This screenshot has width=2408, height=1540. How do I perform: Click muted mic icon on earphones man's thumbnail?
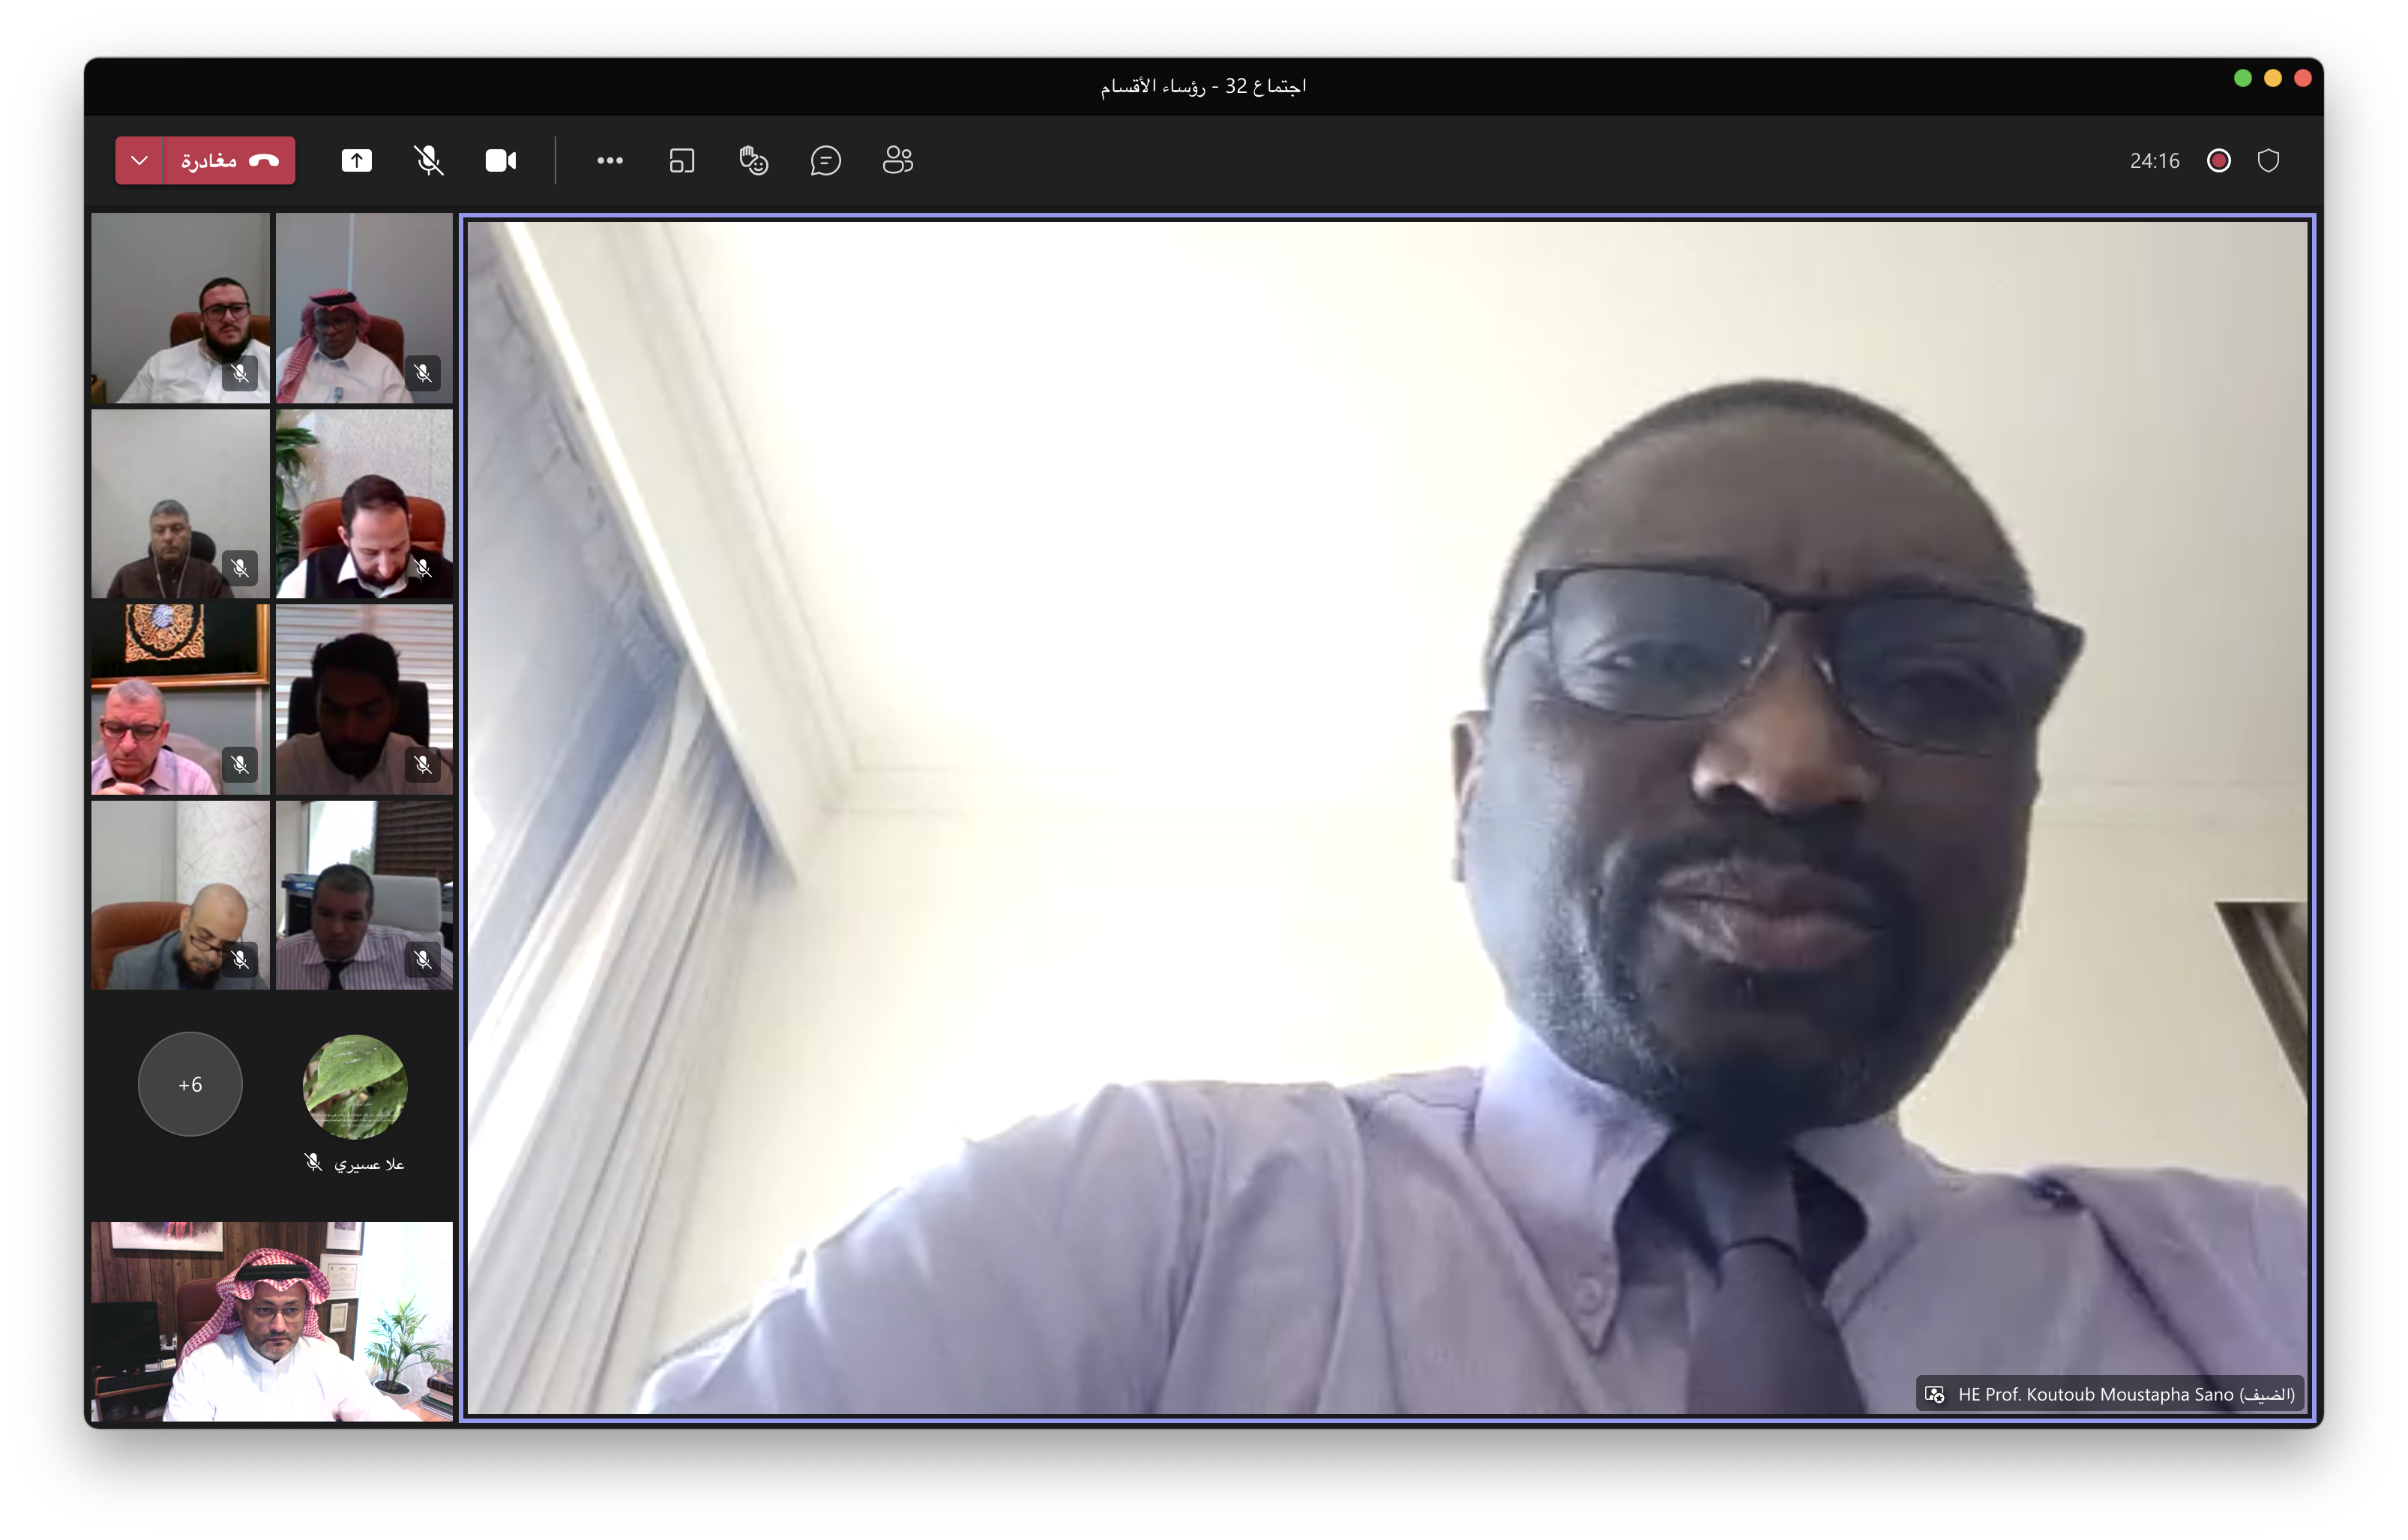[240, 569]
